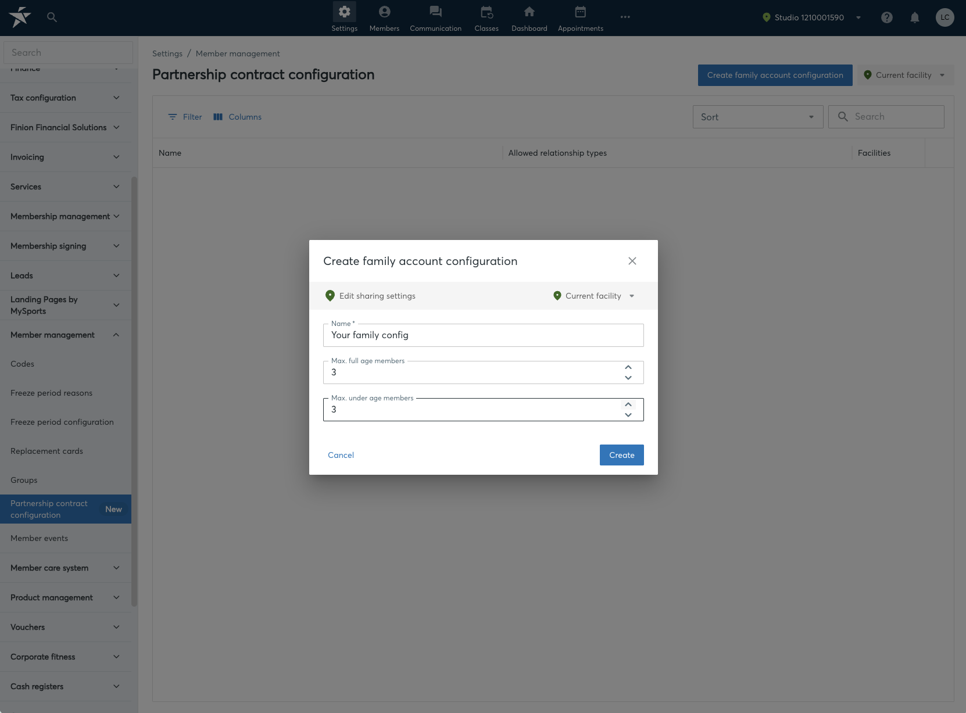
Task: Click Create family account configuration header button
Action: point(775,75)
